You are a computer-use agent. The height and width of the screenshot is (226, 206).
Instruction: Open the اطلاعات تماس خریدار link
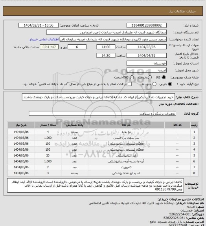point(44,39)
